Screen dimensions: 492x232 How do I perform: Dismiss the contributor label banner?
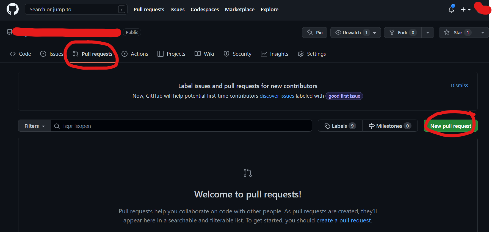459,85
